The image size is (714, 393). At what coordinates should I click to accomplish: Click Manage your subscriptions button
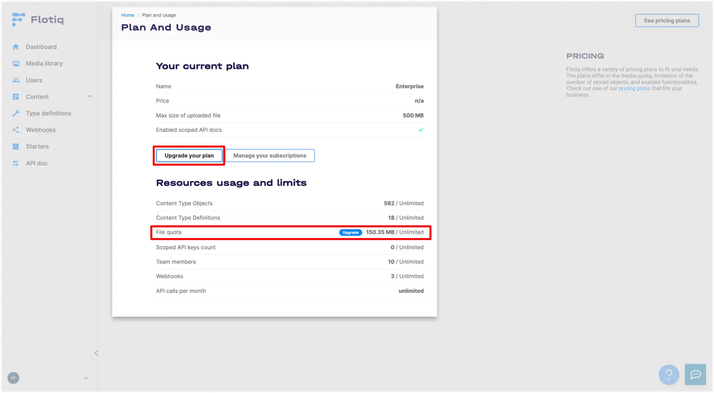click(270, 156)
